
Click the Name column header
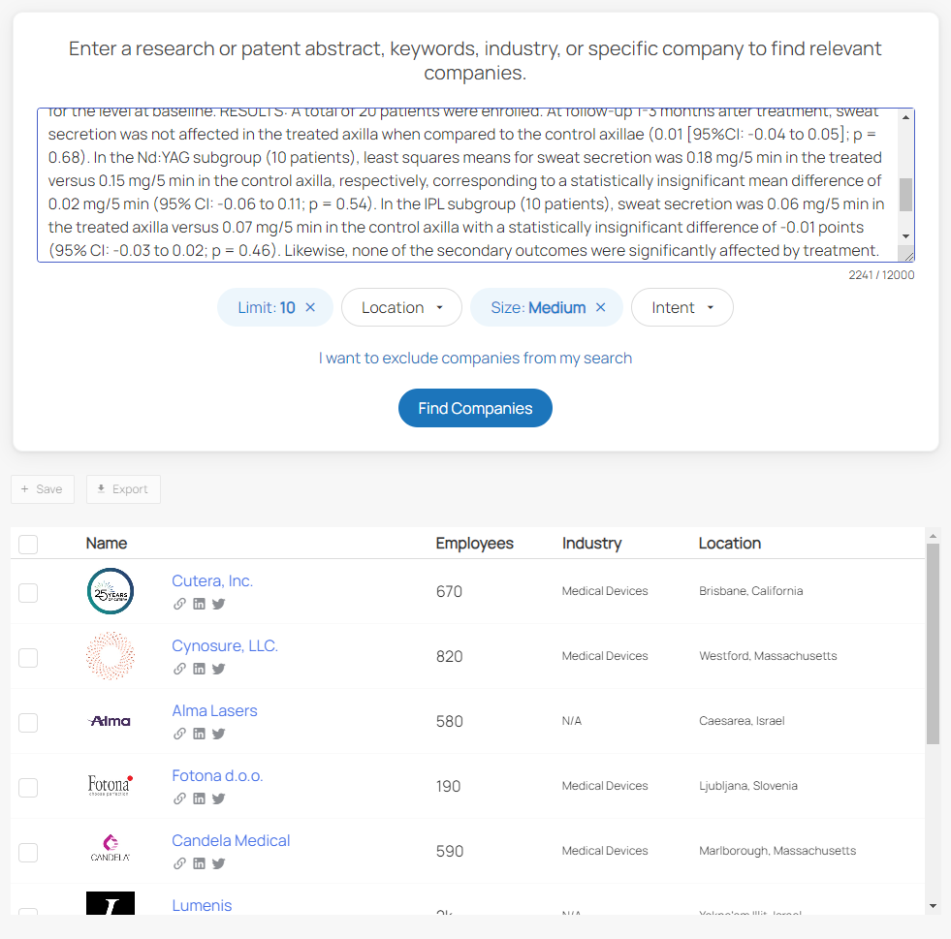107,544
